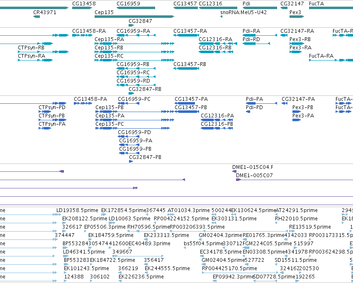Click the Pdi-RD transcript label
Viewport: 353px width, 283px height.
tap(251, 39)
